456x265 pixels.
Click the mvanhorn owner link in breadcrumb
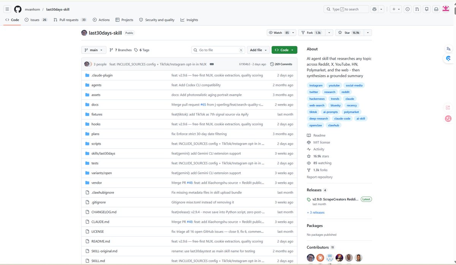pos(33,9)
